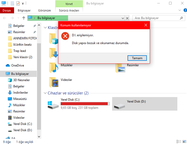Open Yeni klasör (2) in sidebar
187x144 pixels.
tap(20, 57)
